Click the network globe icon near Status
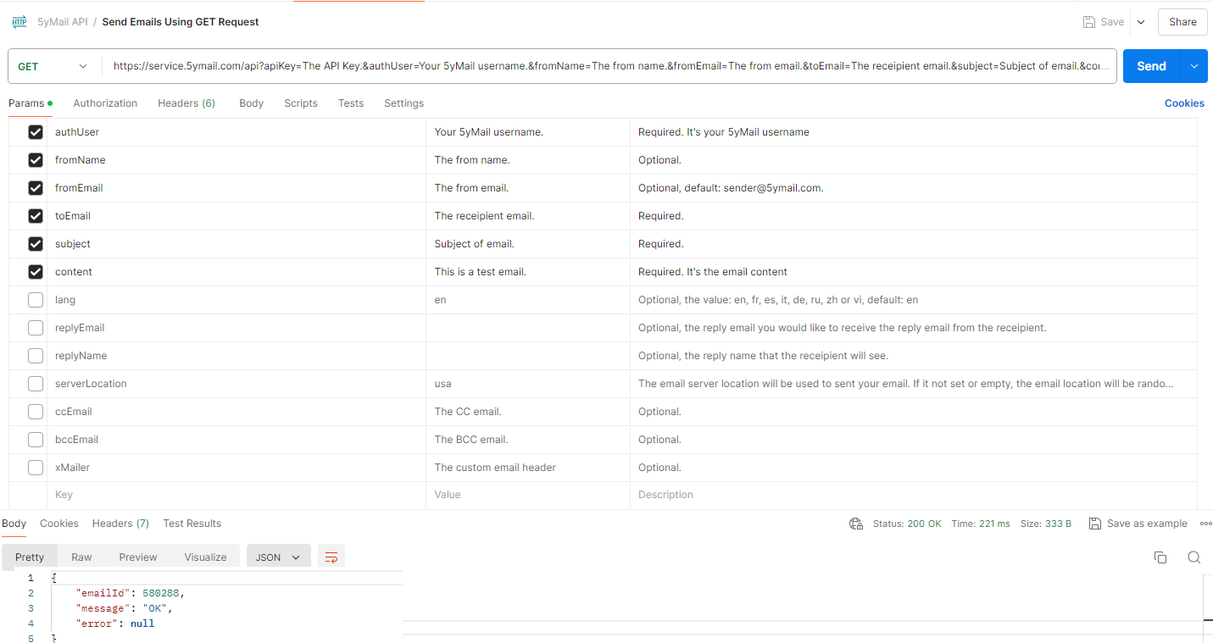This screenshot has height=643, width=1213. point(856,524)
